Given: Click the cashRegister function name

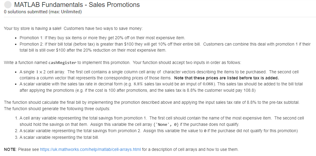Looking at the screenshot, I should point(62,62).
